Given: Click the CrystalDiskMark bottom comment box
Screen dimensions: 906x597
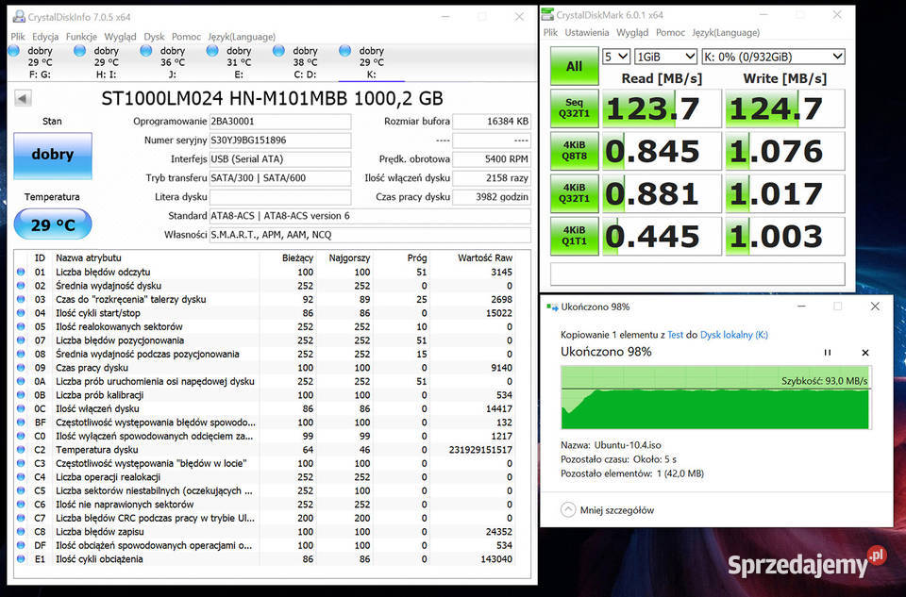Looking at the screenshot, I should point(697,274).
